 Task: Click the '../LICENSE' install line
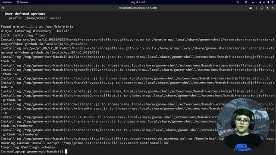(109, 117)
